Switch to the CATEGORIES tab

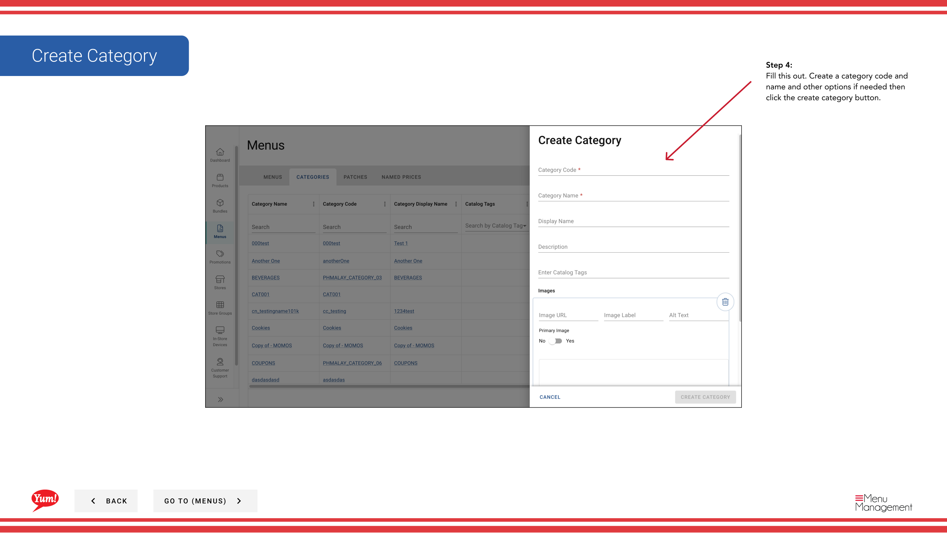point(313,177)
